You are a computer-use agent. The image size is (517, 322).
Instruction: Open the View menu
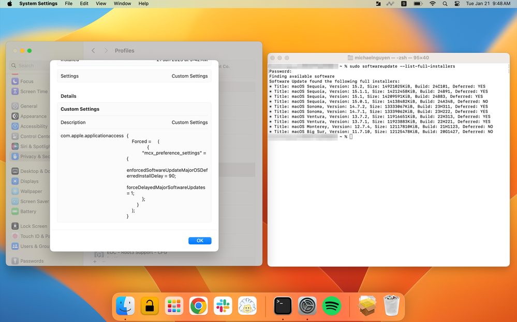(101, 4)
